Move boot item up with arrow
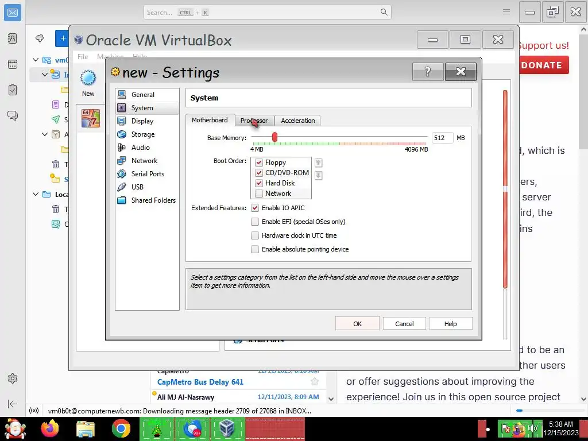 pyautogui.click(x=318, y=163)
